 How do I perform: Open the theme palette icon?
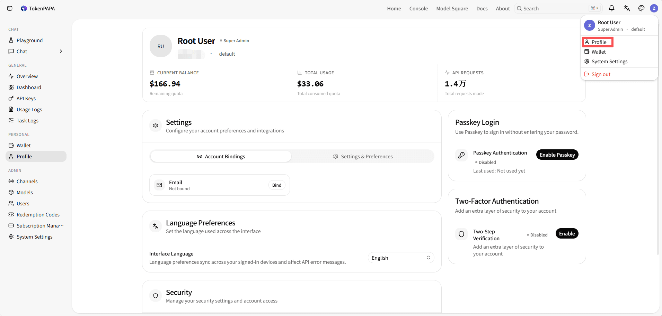point(641,8)
